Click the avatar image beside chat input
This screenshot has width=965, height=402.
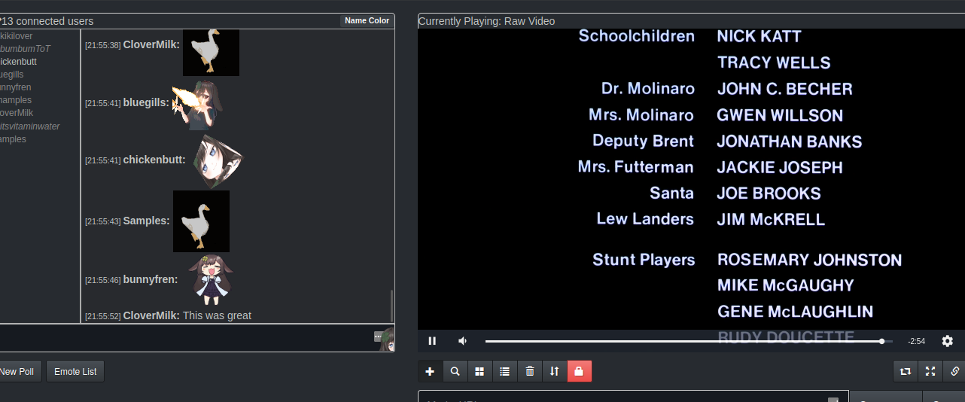coord(388,340)
